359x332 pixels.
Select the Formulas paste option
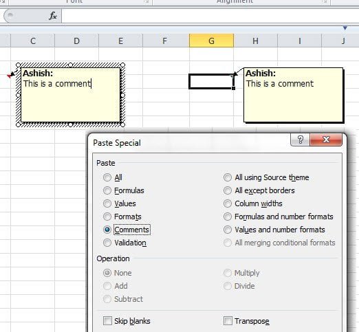tap(124, 190)
